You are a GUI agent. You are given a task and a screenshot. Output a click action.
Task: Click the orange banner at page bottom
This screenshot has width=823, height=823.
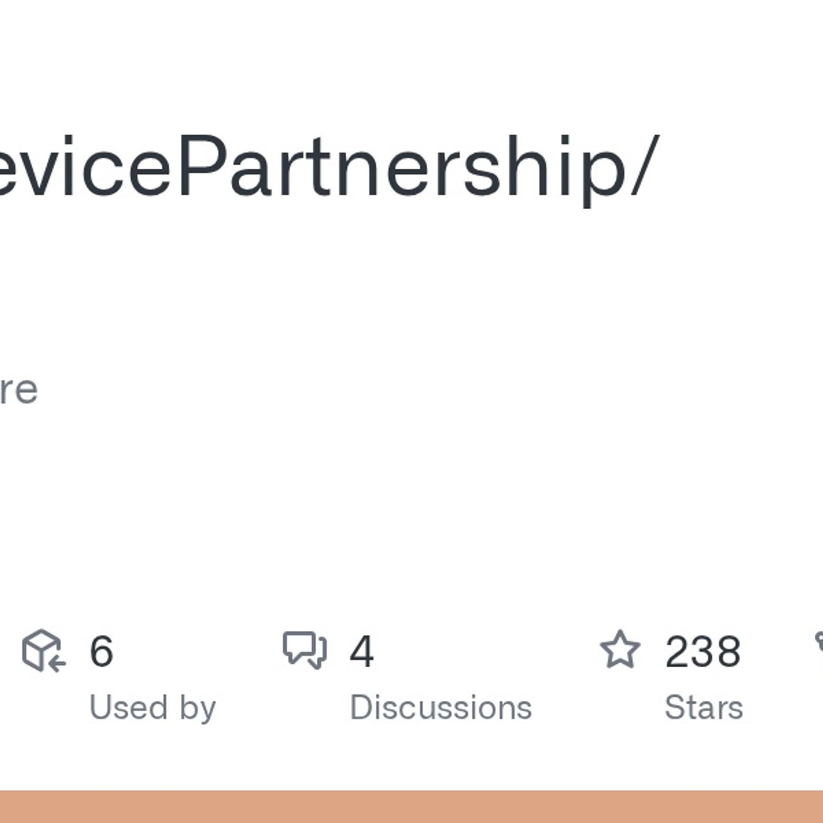pos(411,808)
